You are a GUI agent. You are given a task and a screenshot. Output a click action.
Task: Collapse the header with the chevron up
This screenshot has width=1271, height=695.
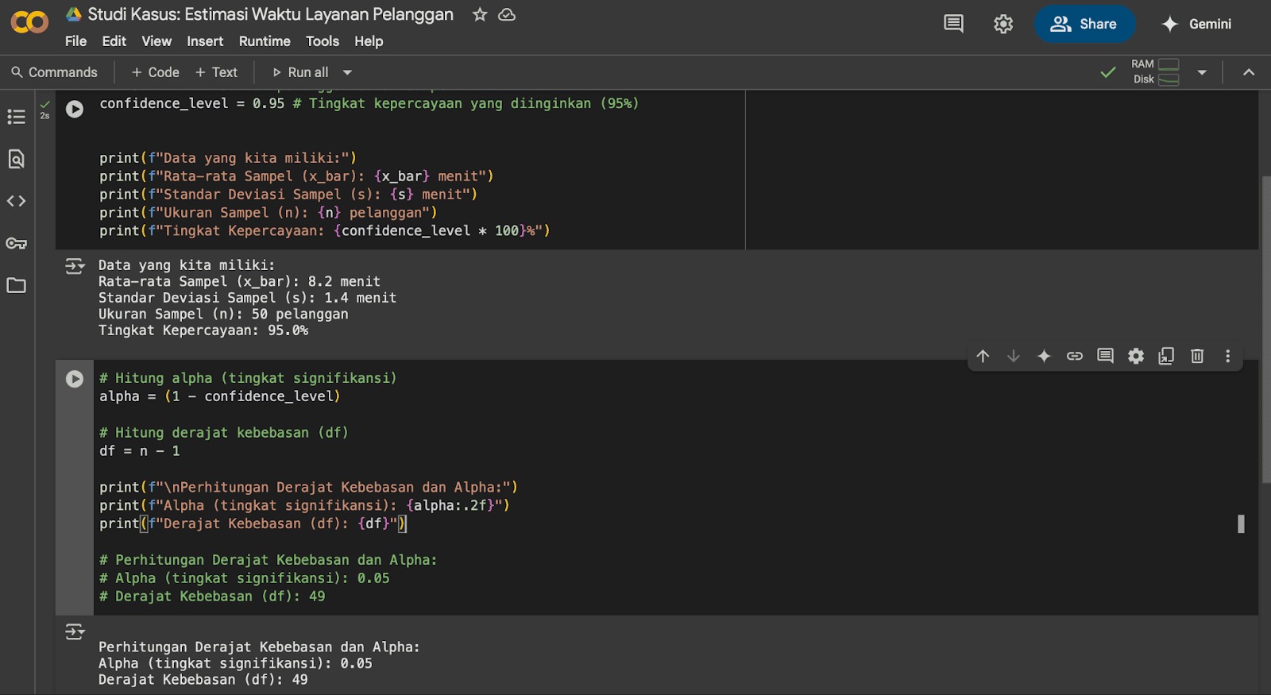(x=1249, y=72)
